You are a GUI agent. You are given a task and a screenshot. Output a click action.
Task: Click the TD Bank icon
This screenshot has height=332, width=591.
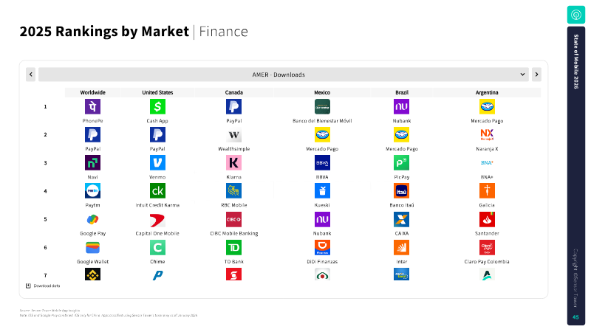pyautogui.click(x=233, y=247)
